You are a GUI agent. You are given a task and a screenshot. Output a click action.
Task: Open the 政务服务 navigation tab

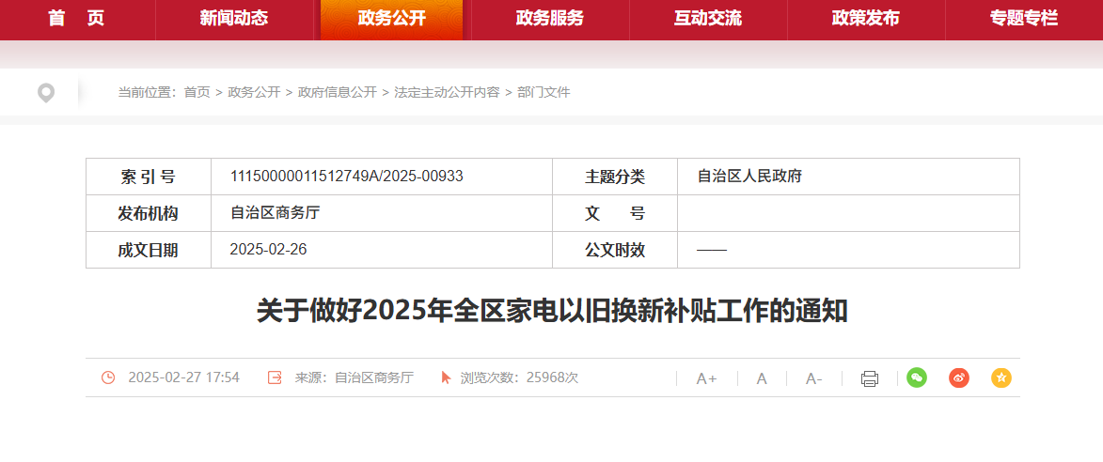550,19
